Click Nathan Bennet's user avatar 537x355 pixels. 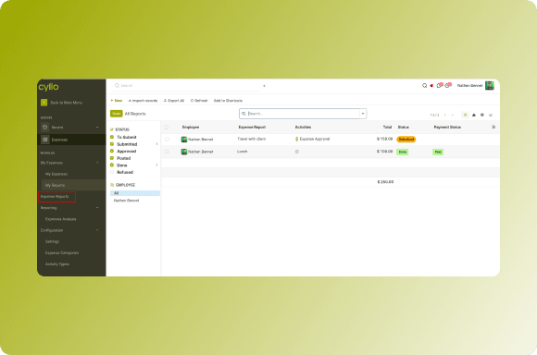(x=490, y=85)
